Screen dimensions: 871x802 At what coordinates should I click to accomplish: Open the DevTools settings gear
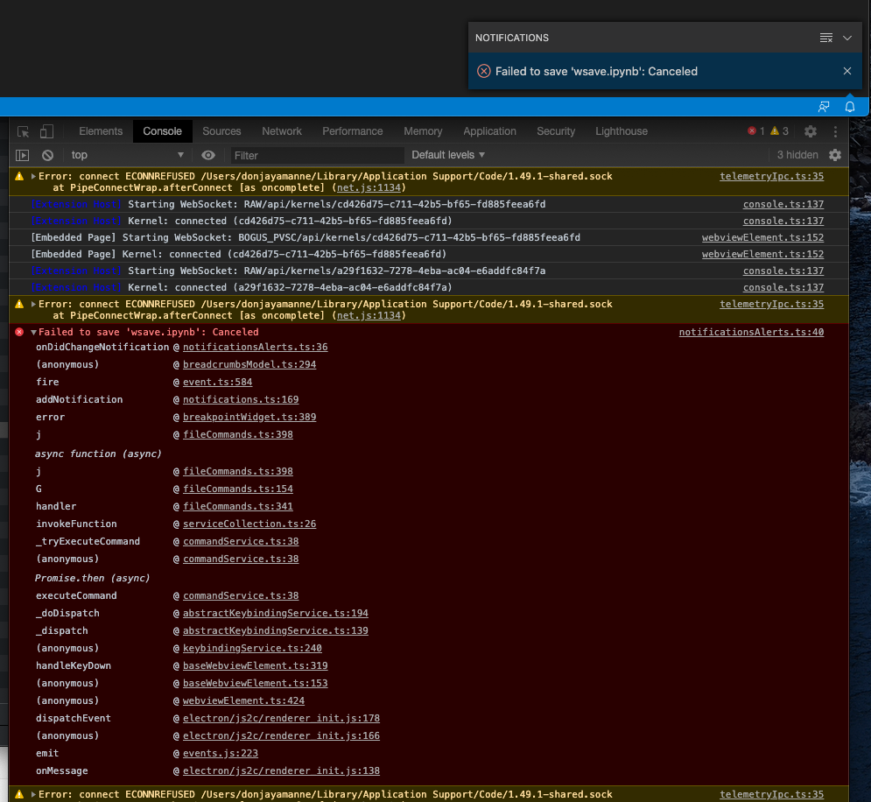pos(811,130)
